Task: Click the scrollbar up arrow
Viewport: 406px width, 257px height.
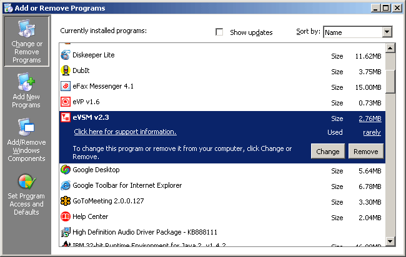Action: tap(390, 48)
